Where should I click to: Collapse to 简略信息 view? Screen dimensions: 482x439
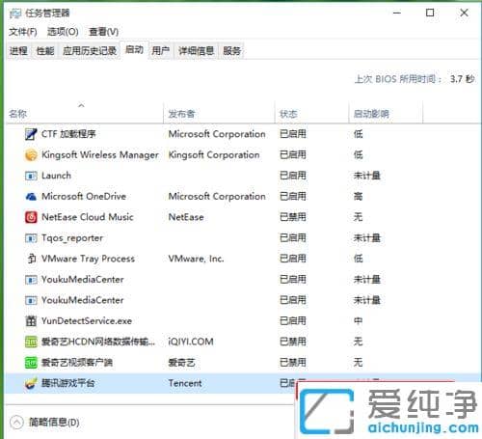coord(44,422)
